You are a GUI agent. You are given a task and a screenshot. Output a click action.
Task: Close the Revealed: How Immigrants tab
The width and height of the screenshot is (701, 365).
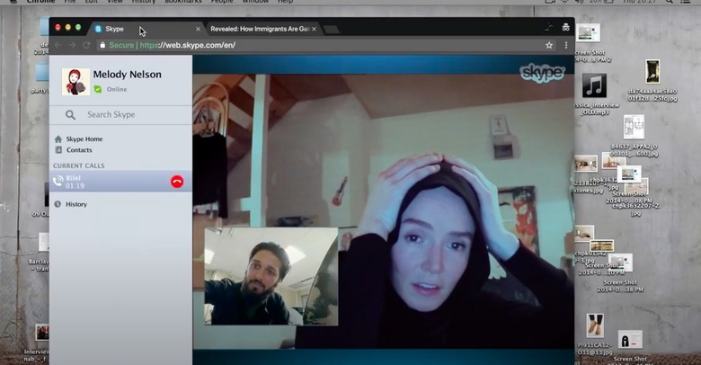coord(314,29)
